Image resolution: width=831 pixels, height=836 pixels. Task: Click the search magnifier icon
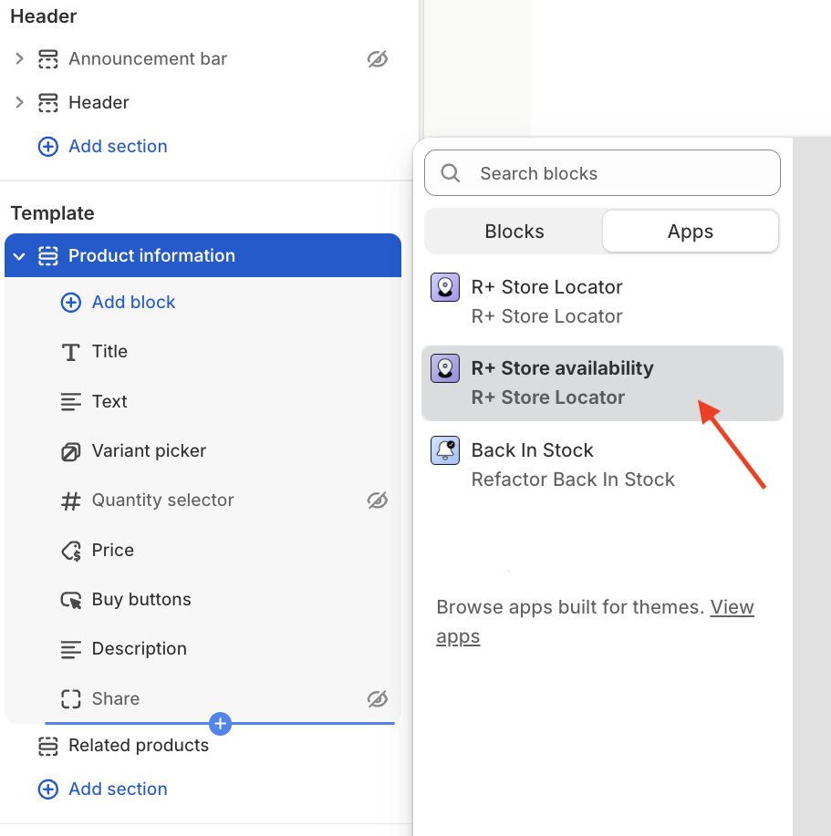pyautogui.click(x=451, y=173)
